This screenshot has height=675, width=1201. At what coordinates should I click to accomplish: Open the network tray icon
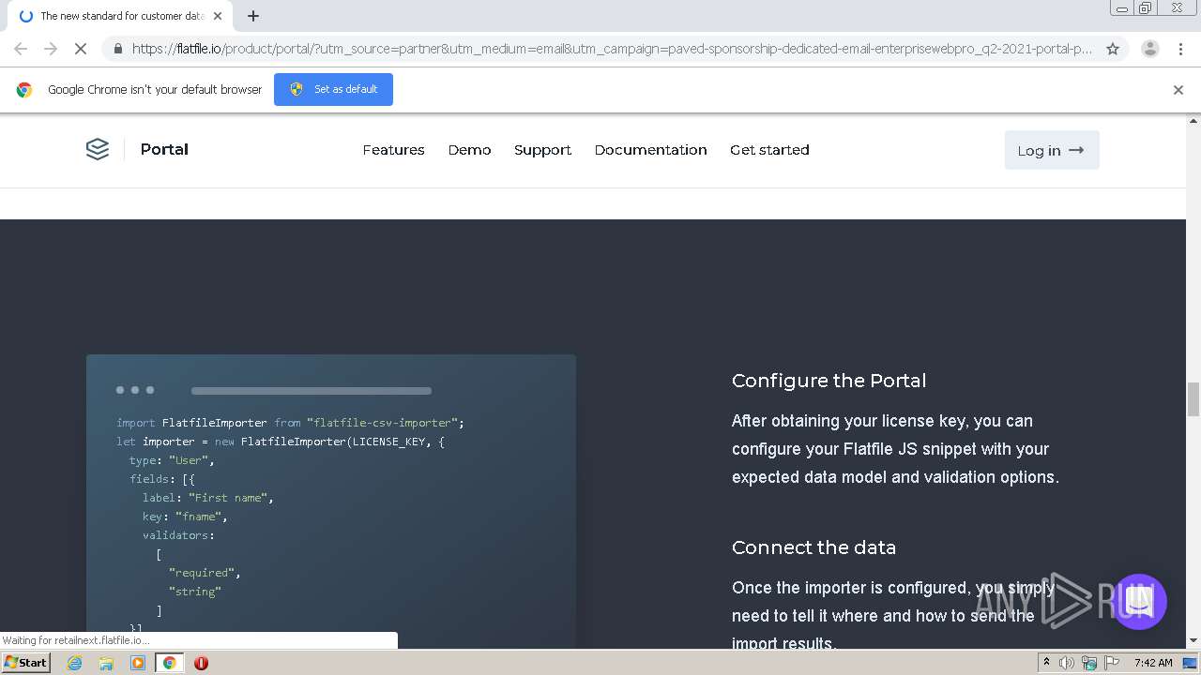point(1089,663)
